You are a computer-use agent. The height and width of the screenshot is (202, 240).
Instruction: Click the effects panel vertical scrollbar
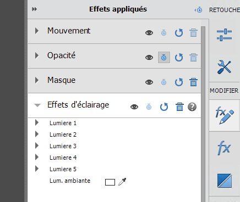click(203, 114)
